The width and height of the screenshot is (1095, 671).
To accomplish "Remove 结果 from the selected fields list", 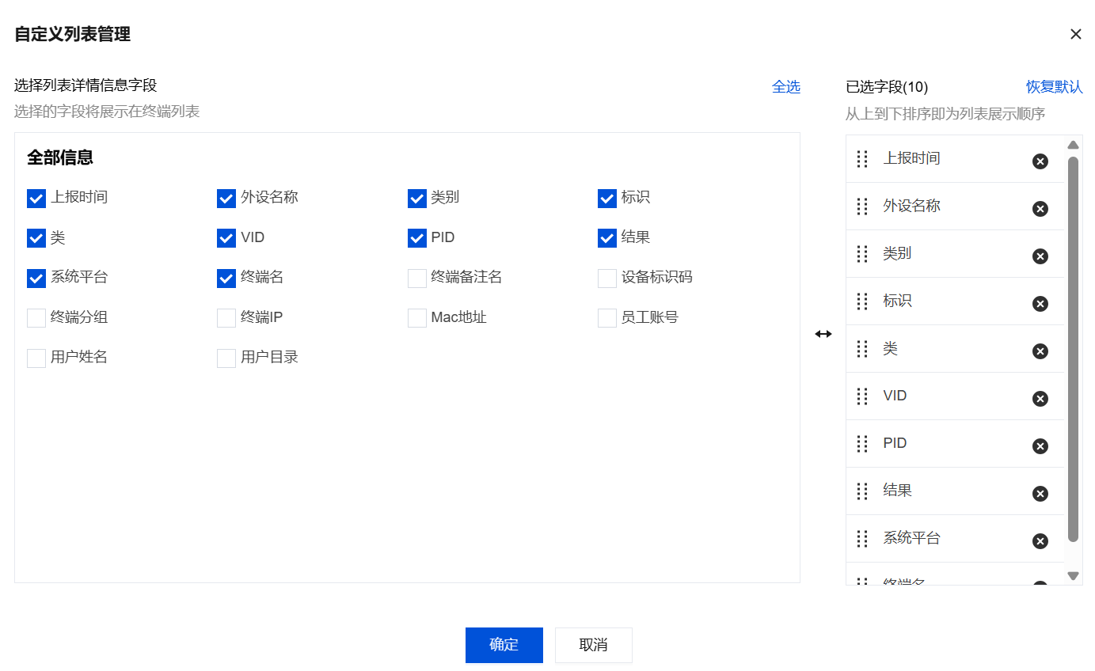I will [1040, 494].
